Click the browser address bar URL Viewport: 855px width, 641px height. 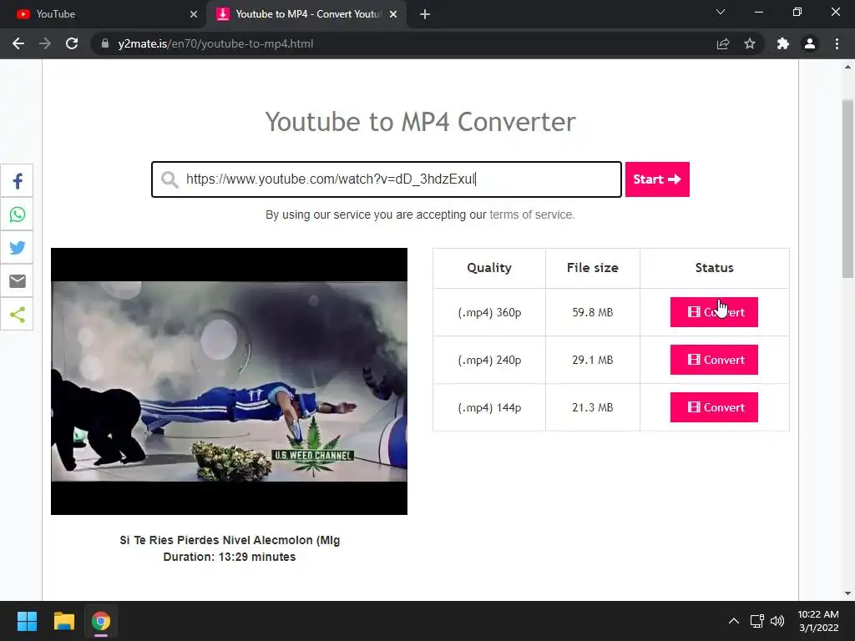tap(216, 43)
